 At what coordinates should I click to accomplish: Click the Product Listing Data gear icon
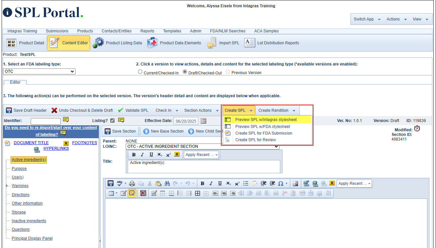click(x=98, y=43)
